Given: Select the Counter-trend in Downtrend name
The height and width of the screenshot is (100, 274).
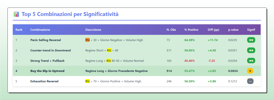Looking at the screenshot, I should (51, 50).
